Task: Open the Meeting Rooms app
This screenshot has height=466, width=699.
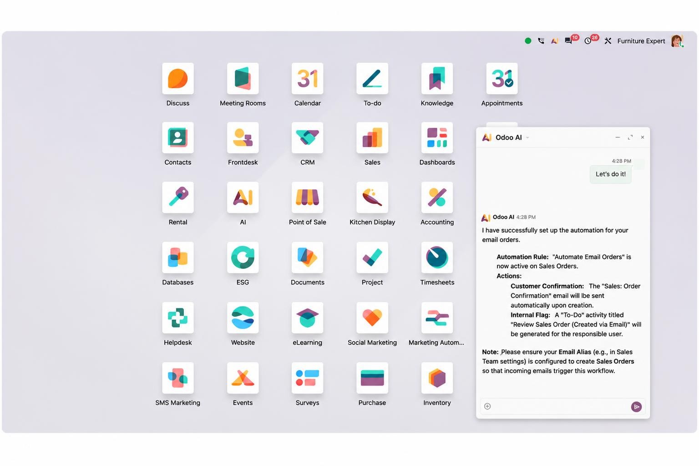Action: [x=243, y=79]
